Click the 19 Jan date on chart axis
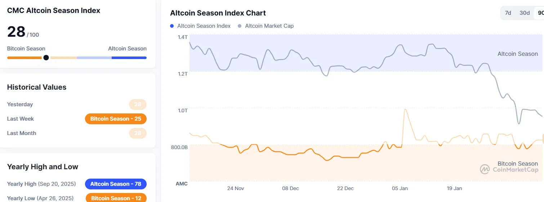This screenshot has width=544, height=202. click(x=454, y=188)
